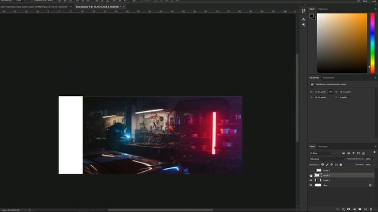
Task: Create a new group folder icon
Action: coord(360,209)
